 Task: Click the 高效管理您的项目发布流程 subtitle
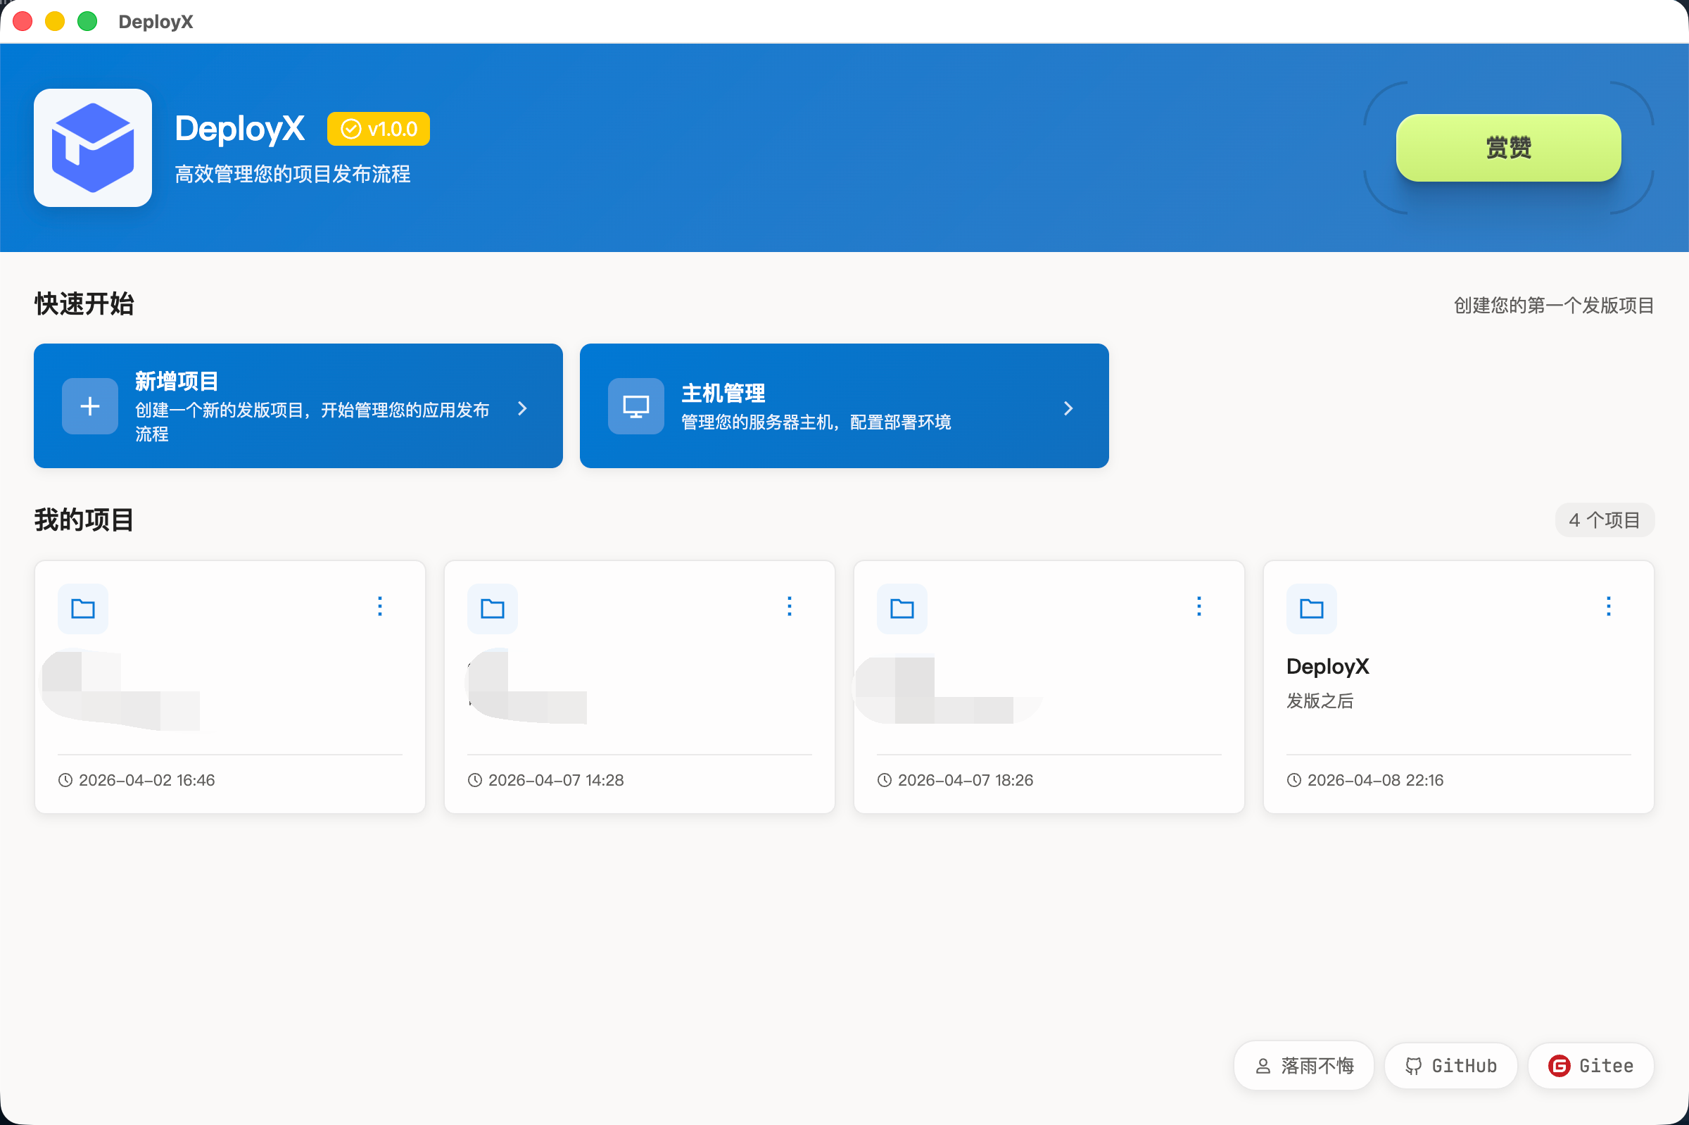pos(293,175)
